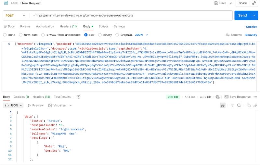Open the POST method dropdown
The width and height of the screenshot is (260, 165).
coord(15,15)
